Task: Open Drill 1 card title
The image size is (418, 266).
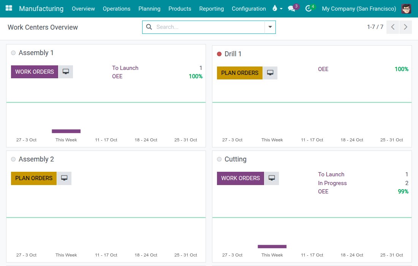Action: 233,54
